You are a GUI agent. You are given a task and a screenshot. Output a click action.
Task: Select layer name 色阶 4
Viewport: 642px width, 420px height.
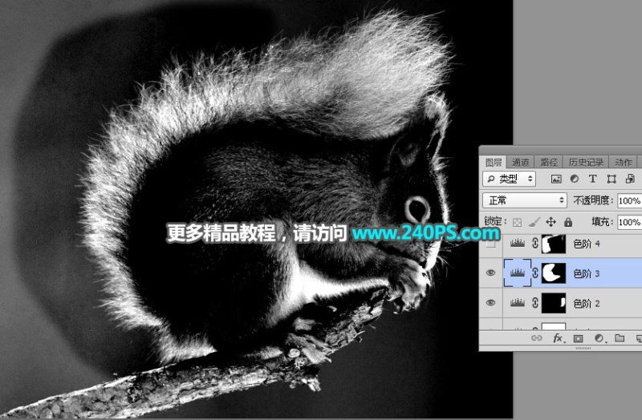tap(587, 244)
